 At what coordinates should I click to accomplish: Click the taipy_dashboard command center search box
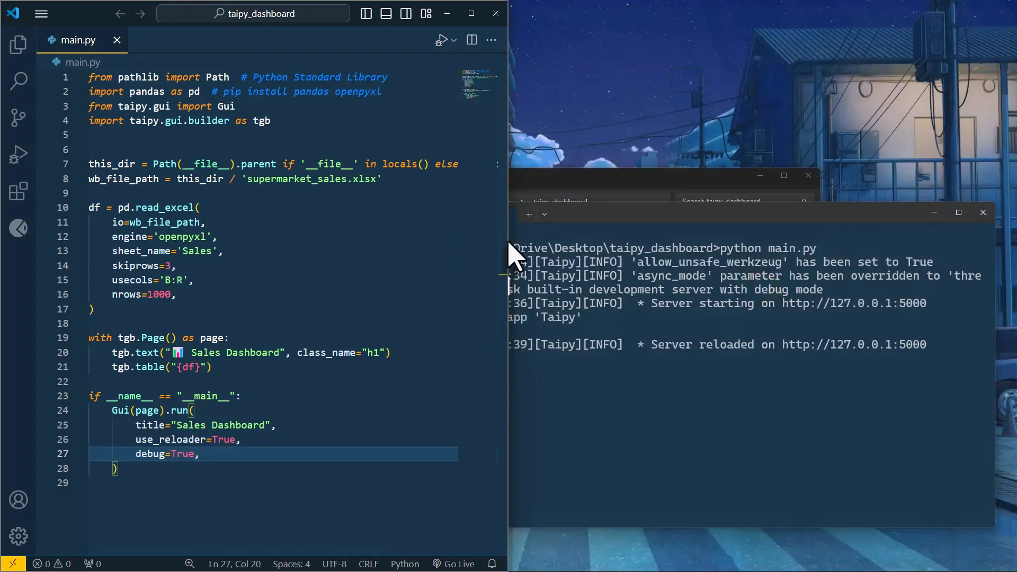click(x=253, y=14)
